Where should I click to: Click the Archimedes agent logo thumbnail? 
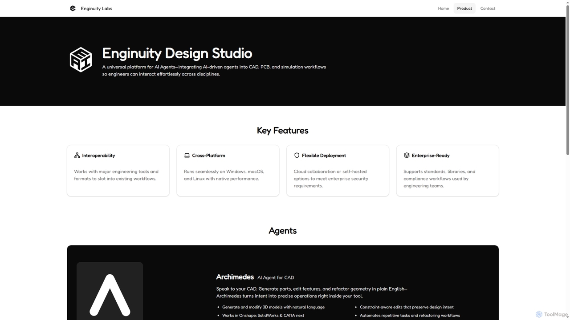pos(110,291)
